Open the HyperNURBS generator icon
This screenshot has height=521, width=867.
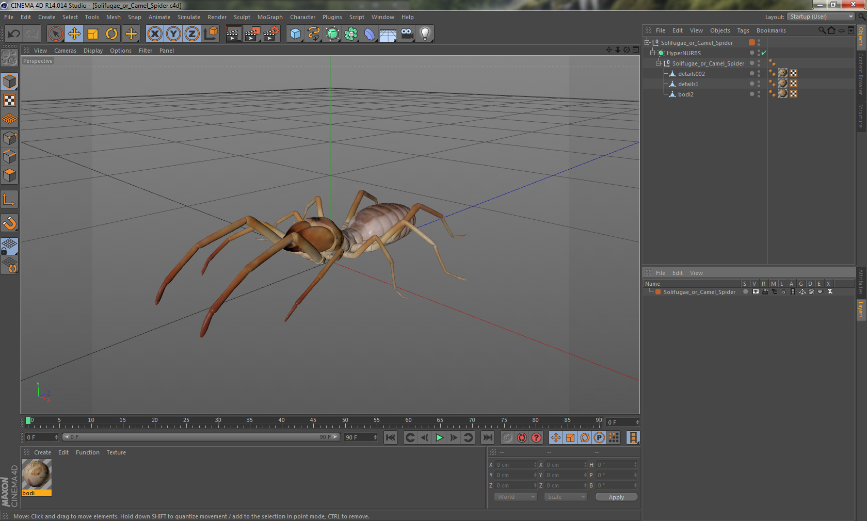point(332,34)
